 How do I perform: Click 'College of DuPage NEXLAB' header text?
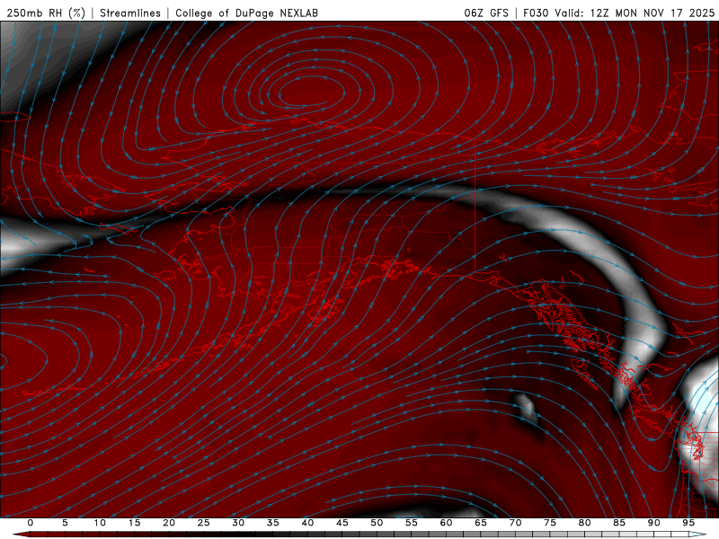246,13
